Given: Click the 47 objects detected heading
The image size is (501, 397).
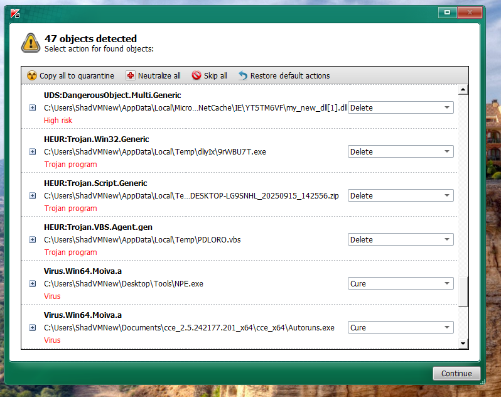Looking at the screenshot, I should point(91,39).
